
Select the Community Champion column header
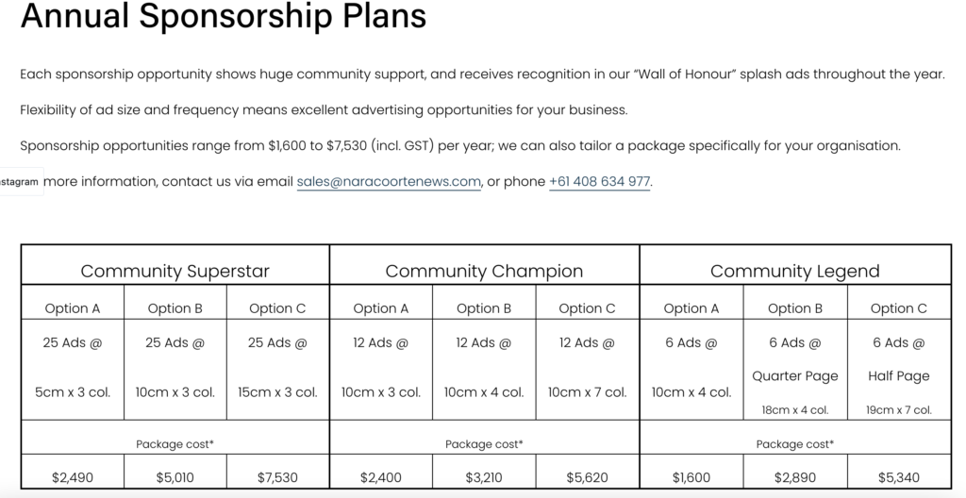coord(484,272)
